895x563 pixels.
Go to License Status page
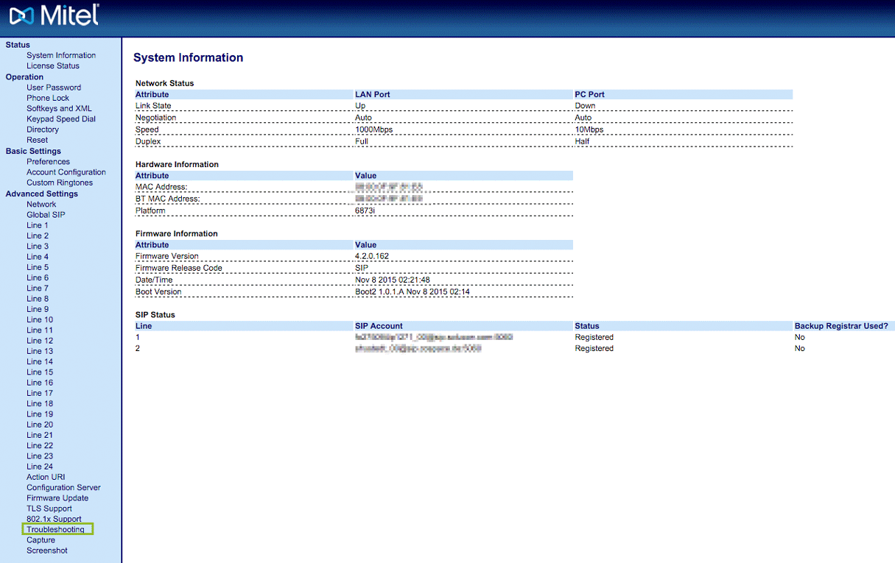[53, 65]
